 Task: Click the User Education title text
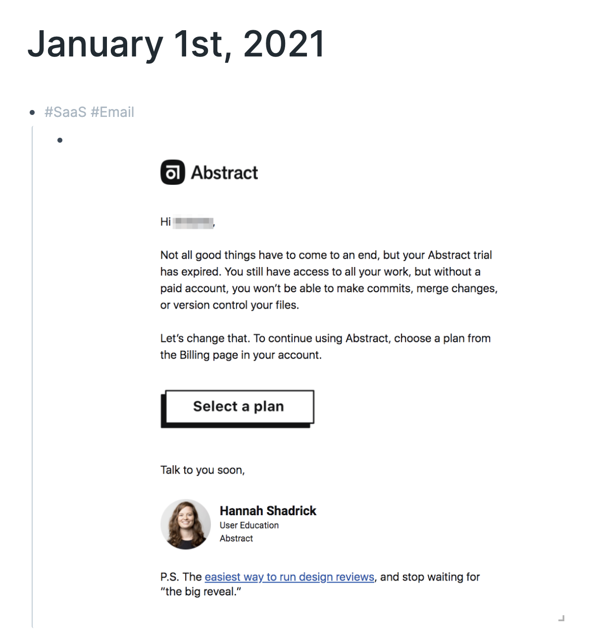pyautogui.click(x=249, y=525)
